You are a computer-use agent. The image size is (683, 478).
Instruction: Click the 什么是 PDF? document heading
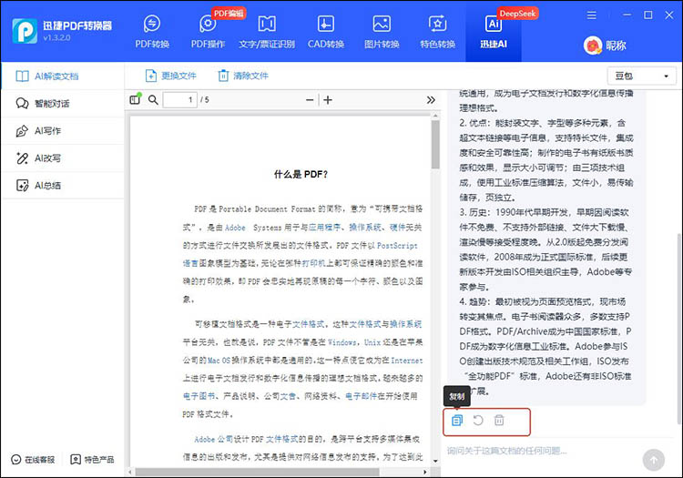coord(301,174)
